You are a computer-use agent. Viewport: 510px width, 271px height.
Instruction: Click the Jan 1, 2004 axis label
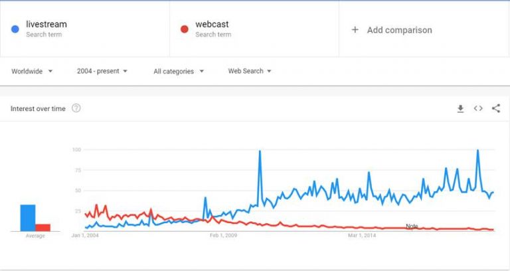click(85, 235)
